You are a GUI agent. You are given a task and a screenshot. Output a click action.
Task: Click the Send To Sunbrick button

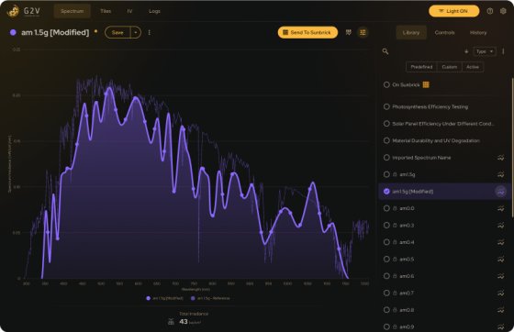tap(307, 32)
